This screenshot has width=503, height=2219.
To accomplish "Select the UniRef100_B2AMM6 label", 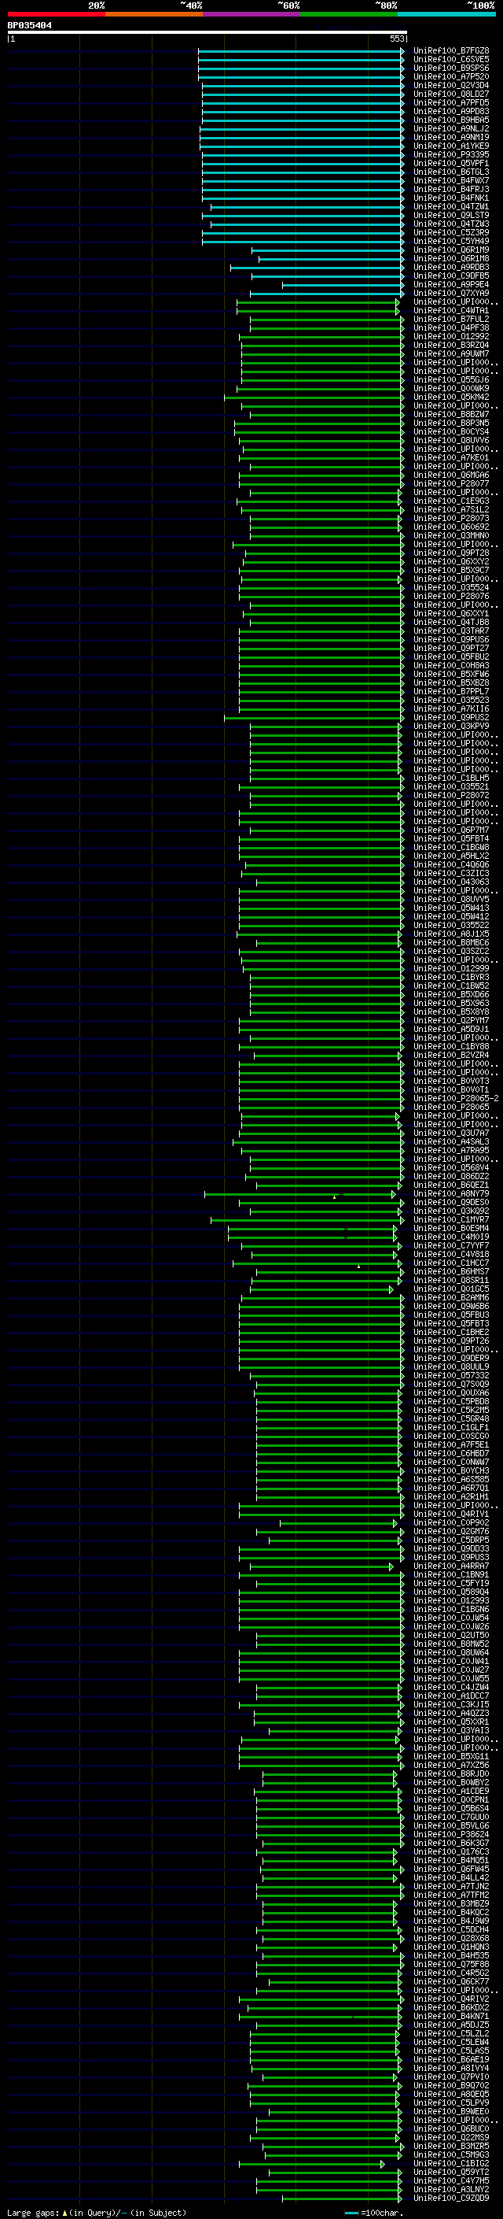I will pyautogui.click(x=450, y=1298).
